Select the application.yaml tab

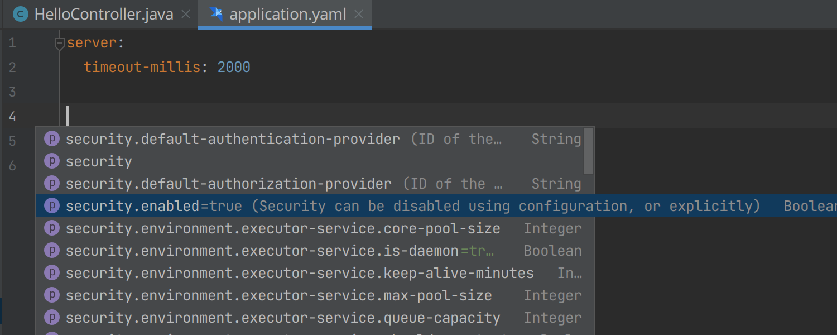[285, 14]
